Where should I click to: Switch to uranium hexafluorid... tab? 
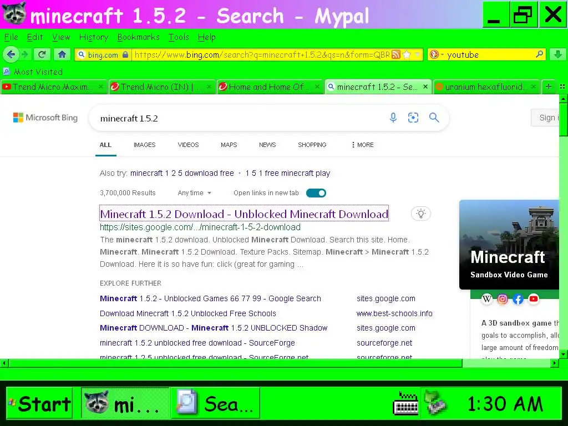tap(486, 87)
